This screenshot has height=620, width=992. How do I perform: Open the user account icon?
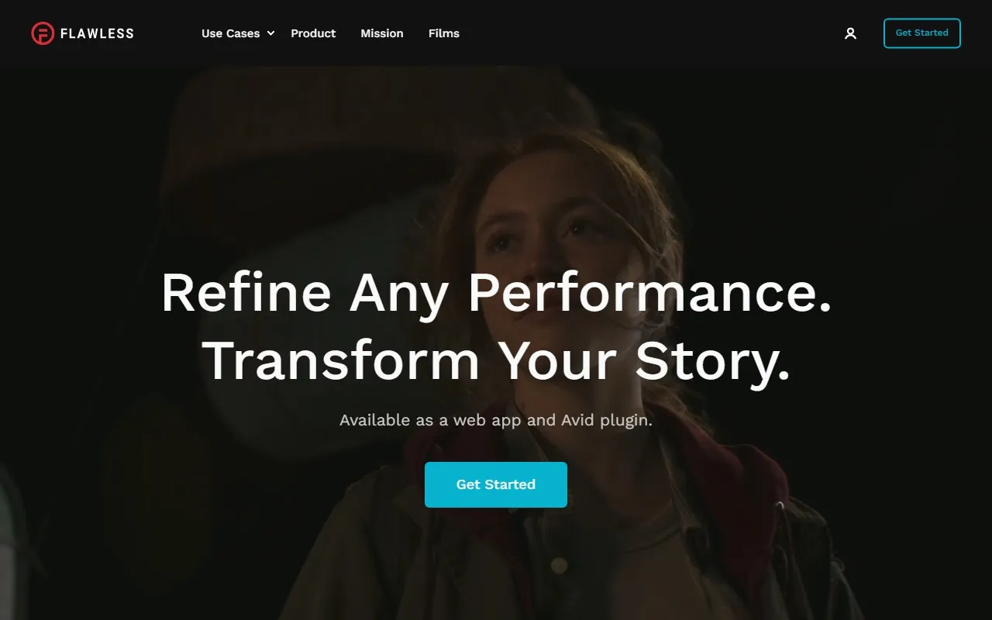(x=850, y=33)
